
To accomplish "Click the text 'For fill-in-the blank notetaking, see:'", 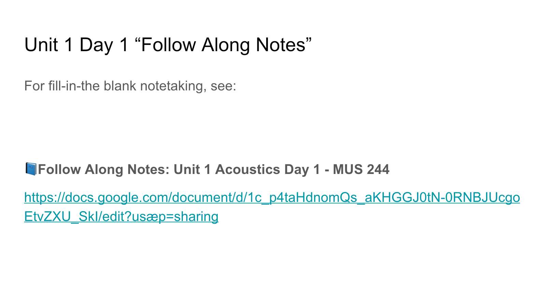I will 130,86.
